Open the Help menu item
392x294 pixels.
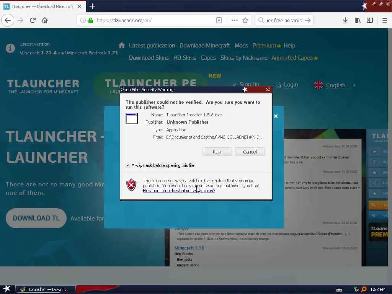pyautogui.click(x=289, y=46)
